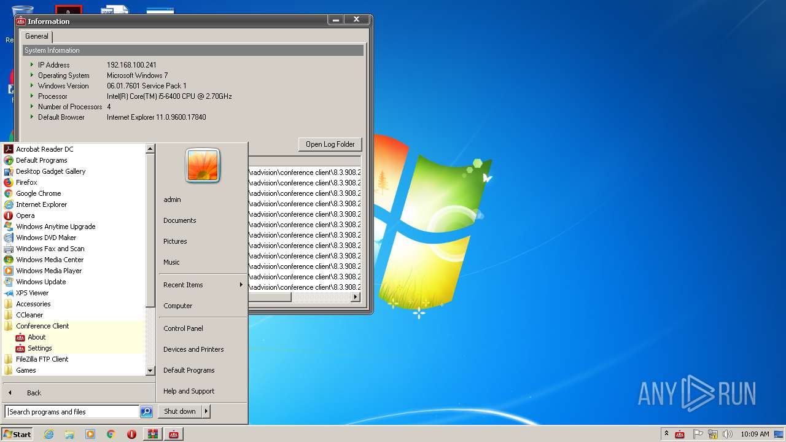Click Default Programs in right Start pane
The height and width of the screenshot is (442, 786).
pos(189,370)
